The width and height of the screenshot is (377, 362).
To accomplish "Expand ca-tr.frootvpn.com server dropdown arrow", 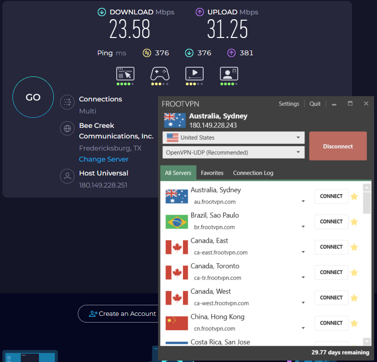I will pos(303,277).
